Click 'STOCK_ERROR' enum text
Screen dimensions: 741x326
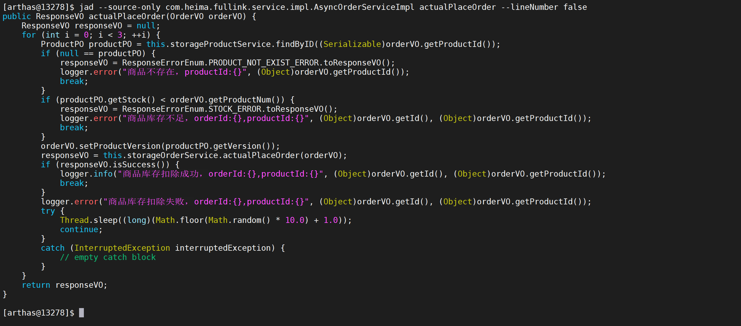coord(235,109)
